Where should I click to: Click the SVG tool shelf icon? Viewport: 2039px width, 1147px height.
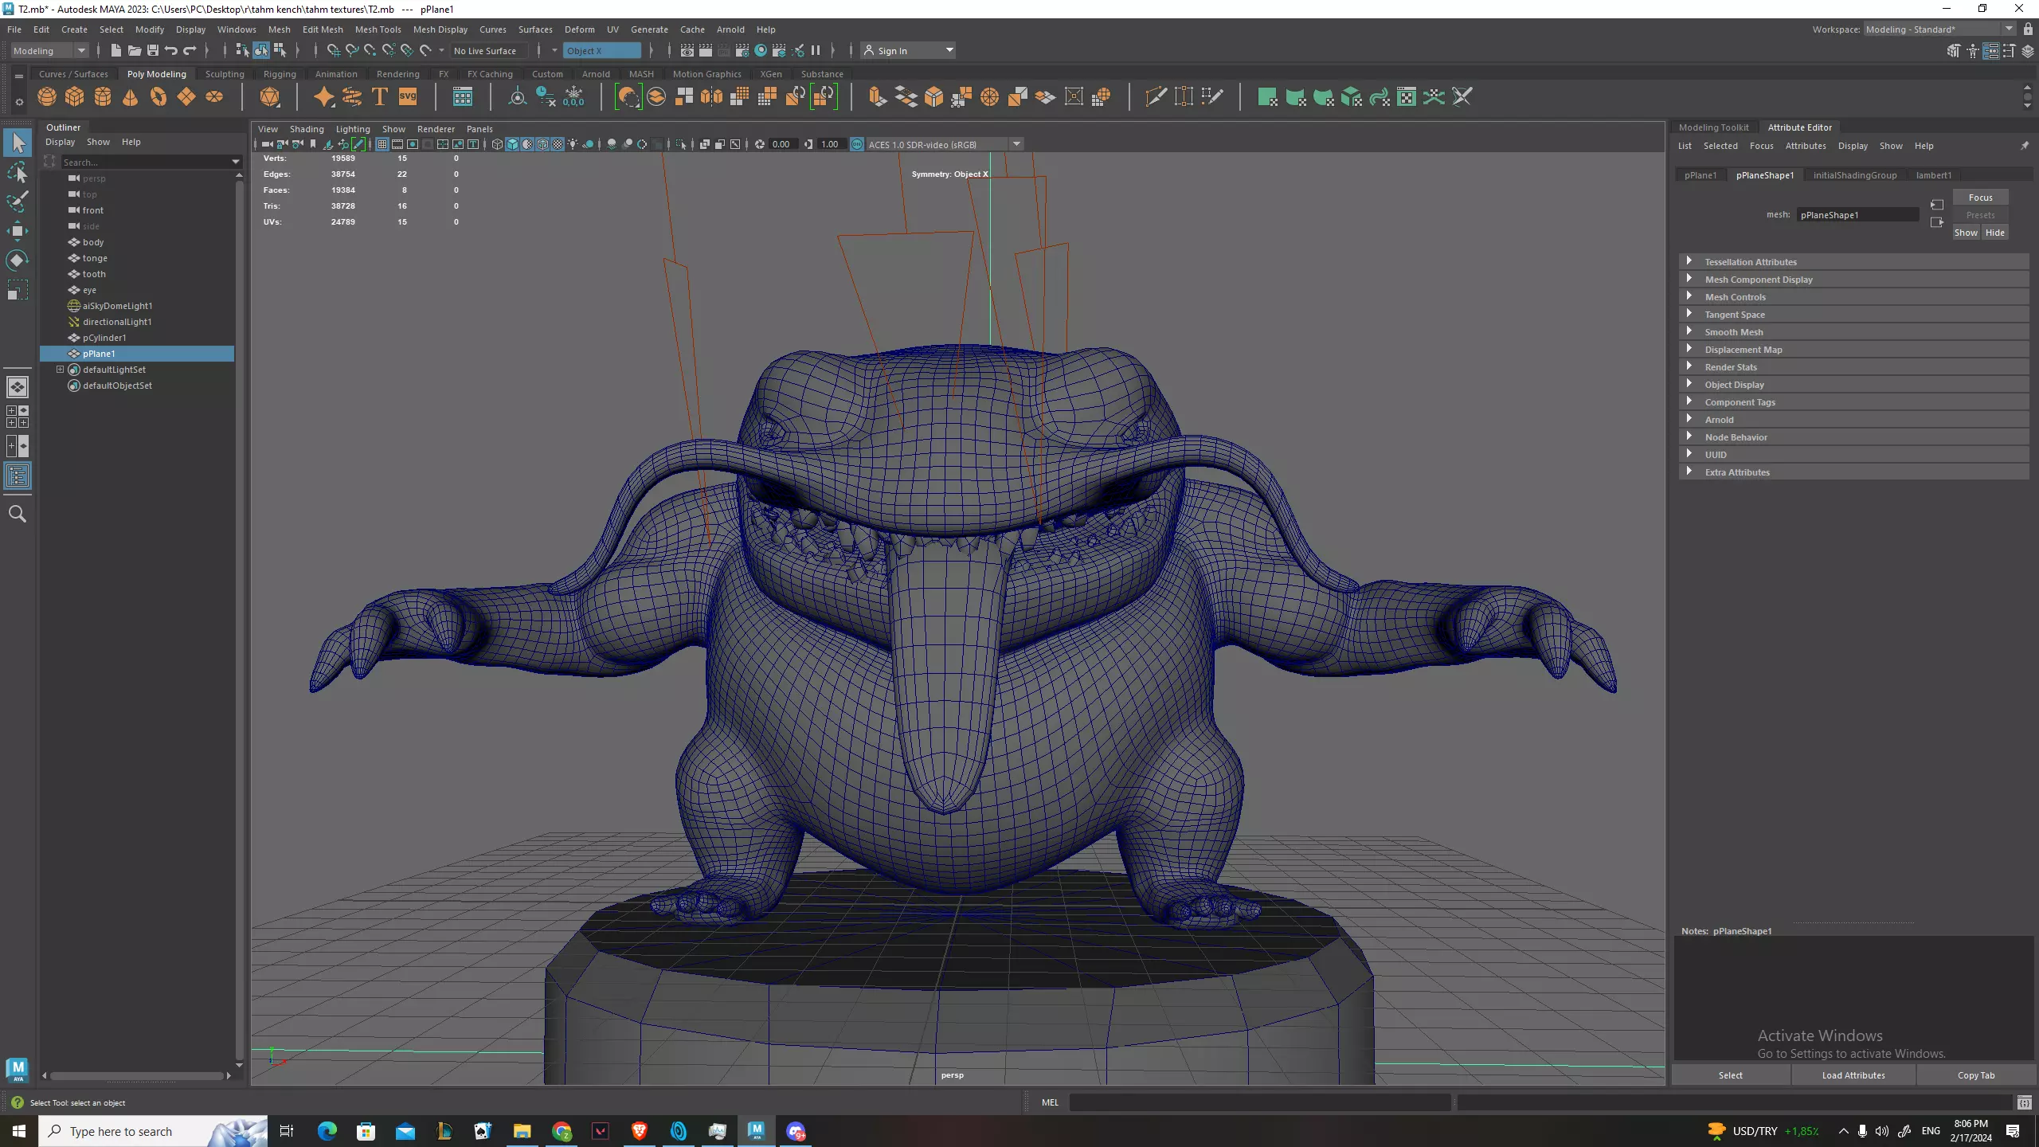pos(408,97)
